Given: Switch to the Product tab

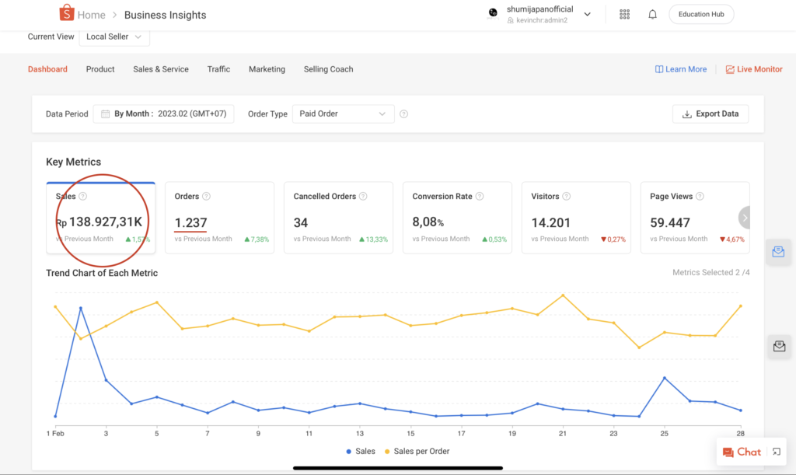Looking at the screenshot, I should coord(100,69).
